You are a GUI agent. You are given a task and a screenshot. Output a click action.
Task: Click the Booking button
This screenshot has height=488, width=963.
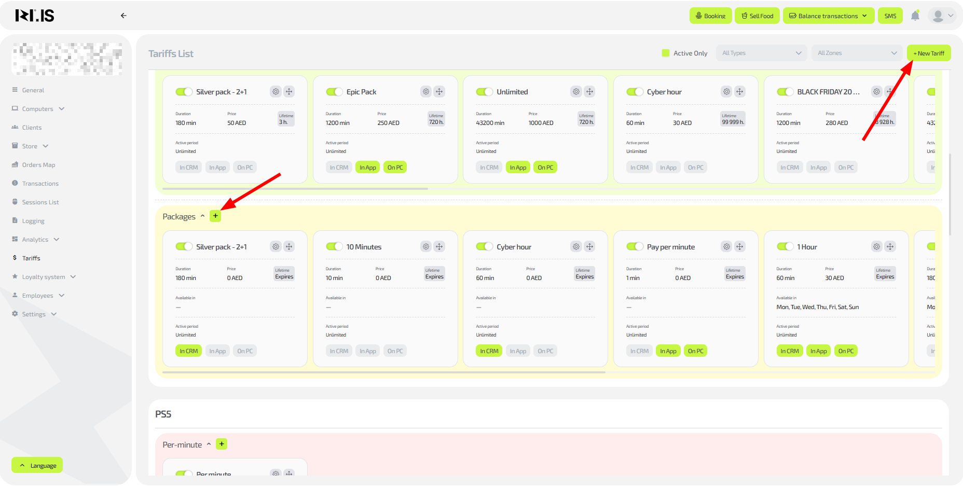710,16
